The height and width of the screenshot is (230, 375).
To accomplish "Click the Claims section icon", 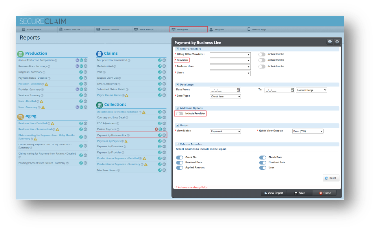I will click(100, 53).
